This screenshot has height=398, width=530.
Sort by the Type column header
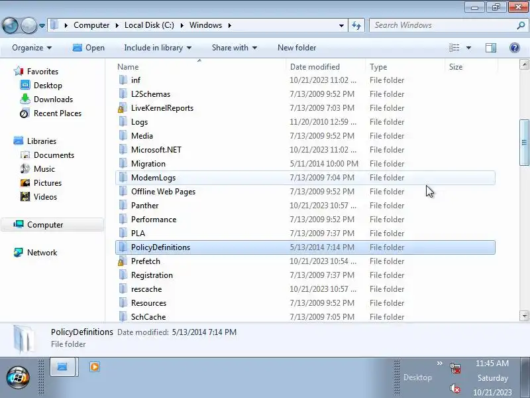[x=405, y=67]
